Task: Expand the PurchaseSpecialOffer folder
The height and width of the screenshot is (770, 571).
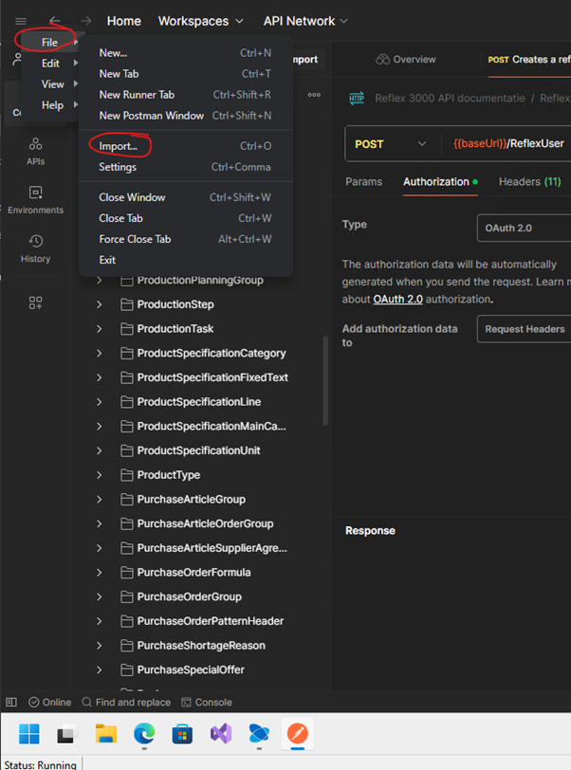Action: point(100,669)
